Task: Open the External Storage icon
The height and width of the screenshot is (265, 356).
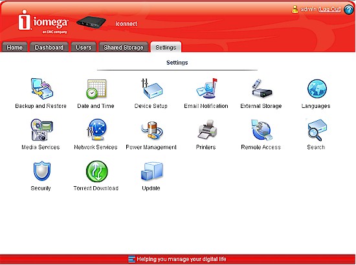Action: 261,89
